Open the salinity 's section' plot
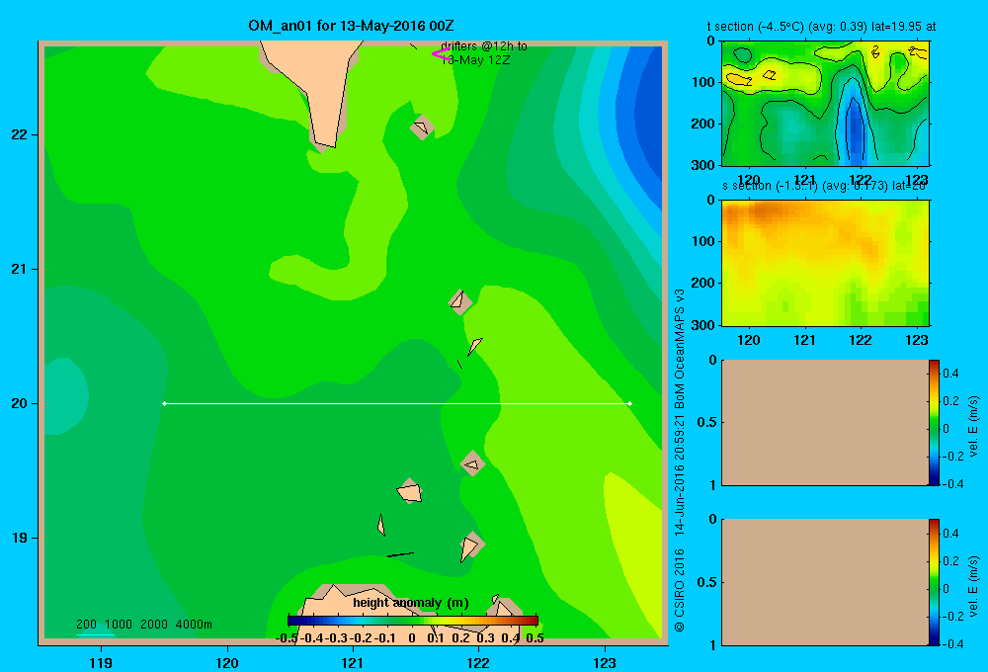Viewport: 988px width, 672px height. 825,263
